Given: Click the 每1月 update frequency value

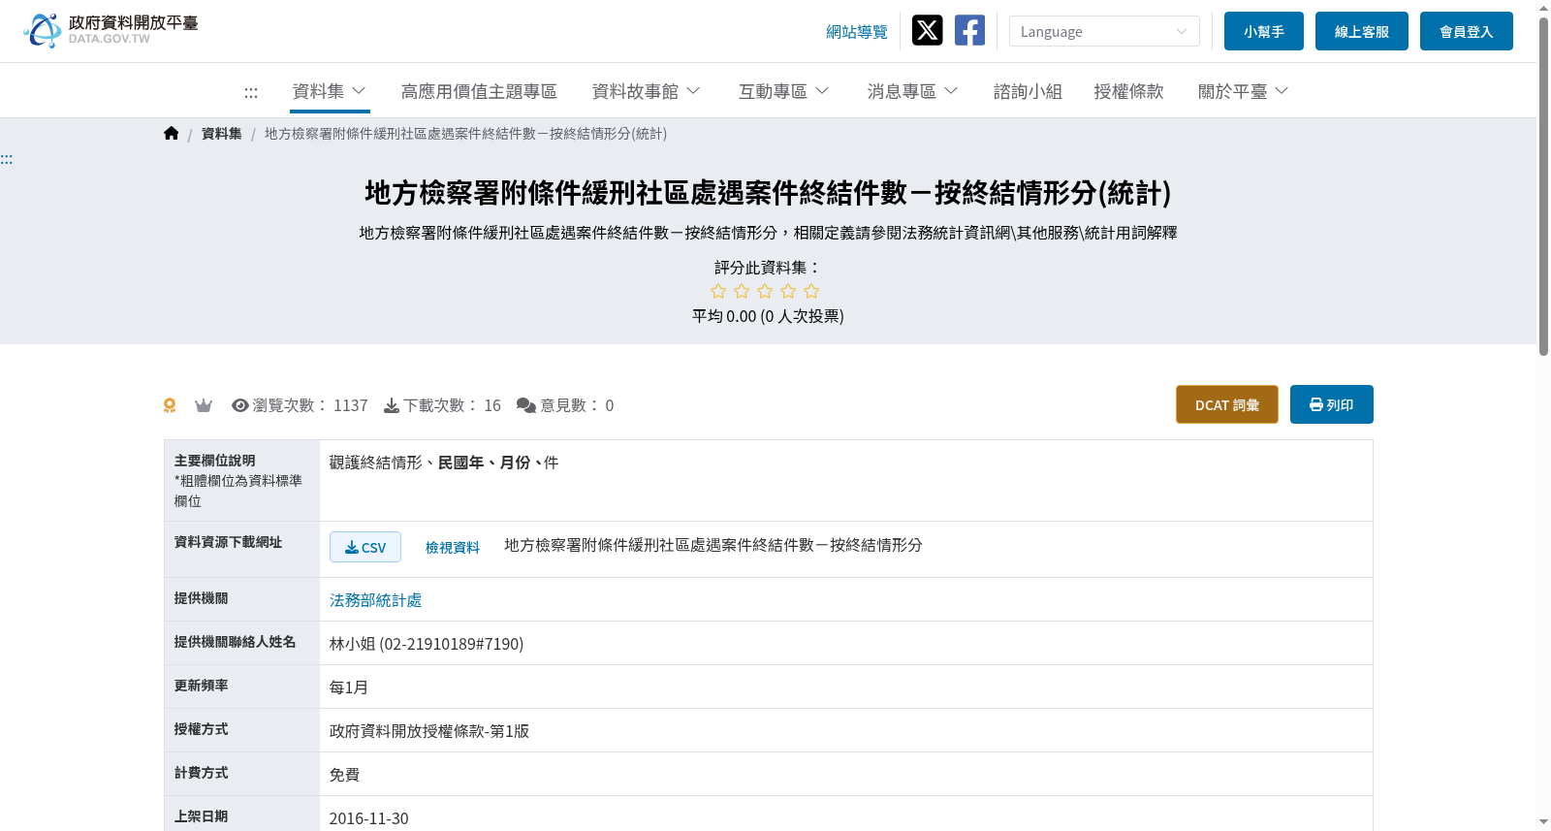Looking at the screenshot, I should pos(349,687).
